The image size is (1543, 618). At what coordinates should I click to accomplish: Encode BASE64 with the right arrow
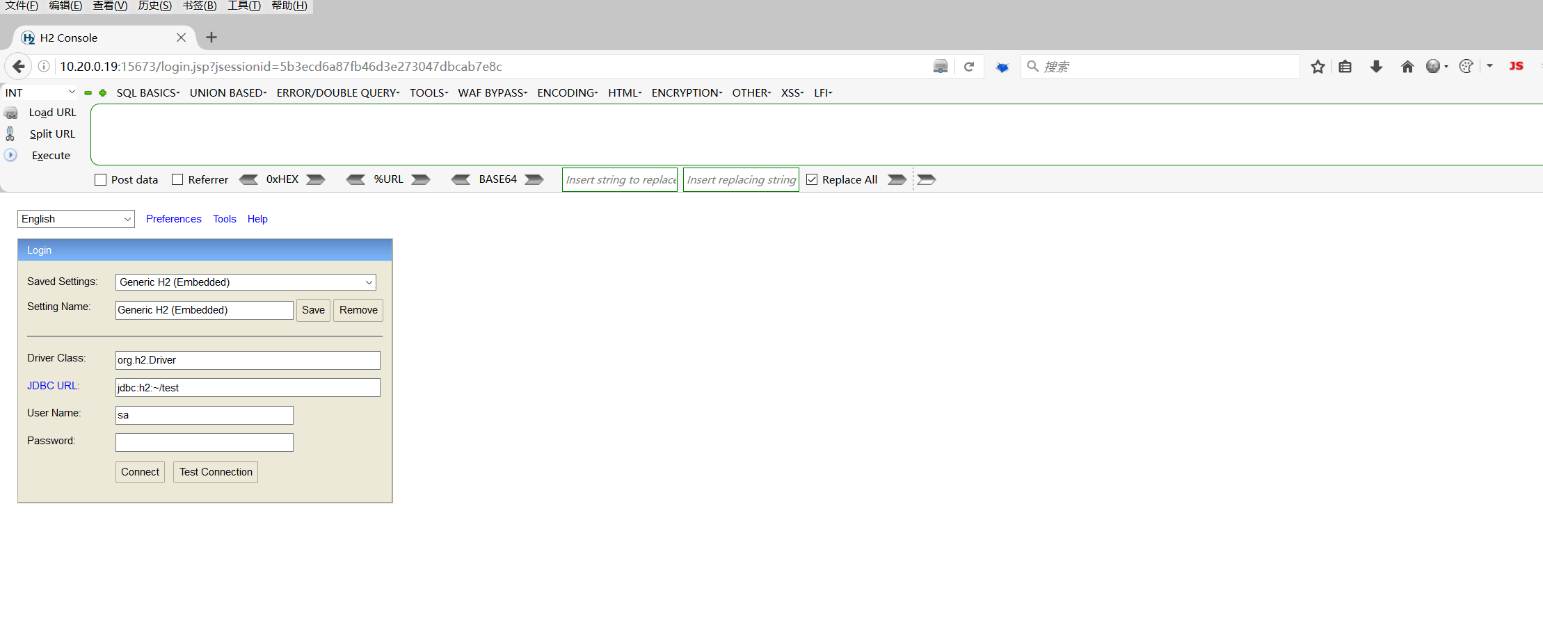(x=534, y=179)
